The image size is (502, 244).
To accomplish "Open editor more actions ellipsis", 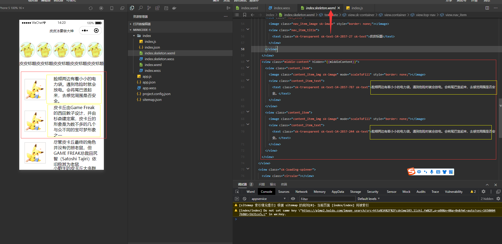I will [495, 8].
